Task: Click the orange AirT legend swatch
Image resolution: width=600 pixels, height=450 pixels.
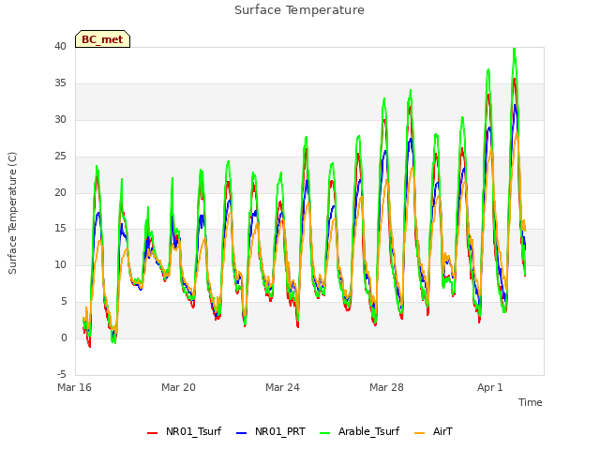Action: coord(420,433)
